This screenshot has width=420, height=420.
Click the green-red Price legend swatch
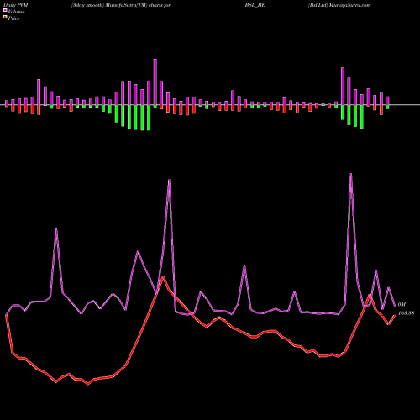pos(5,18)
